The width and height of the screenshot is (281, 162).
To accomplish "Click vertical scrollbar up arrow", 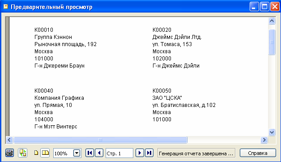I will coord(272,21).
